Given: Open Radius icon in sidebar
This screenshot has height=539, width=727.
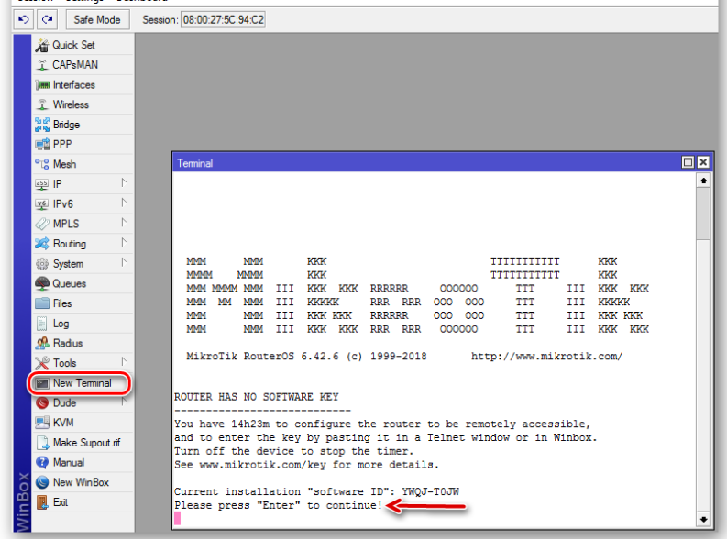Looking at the screenshot, I should pyautogui.click(x=42, y=343).
